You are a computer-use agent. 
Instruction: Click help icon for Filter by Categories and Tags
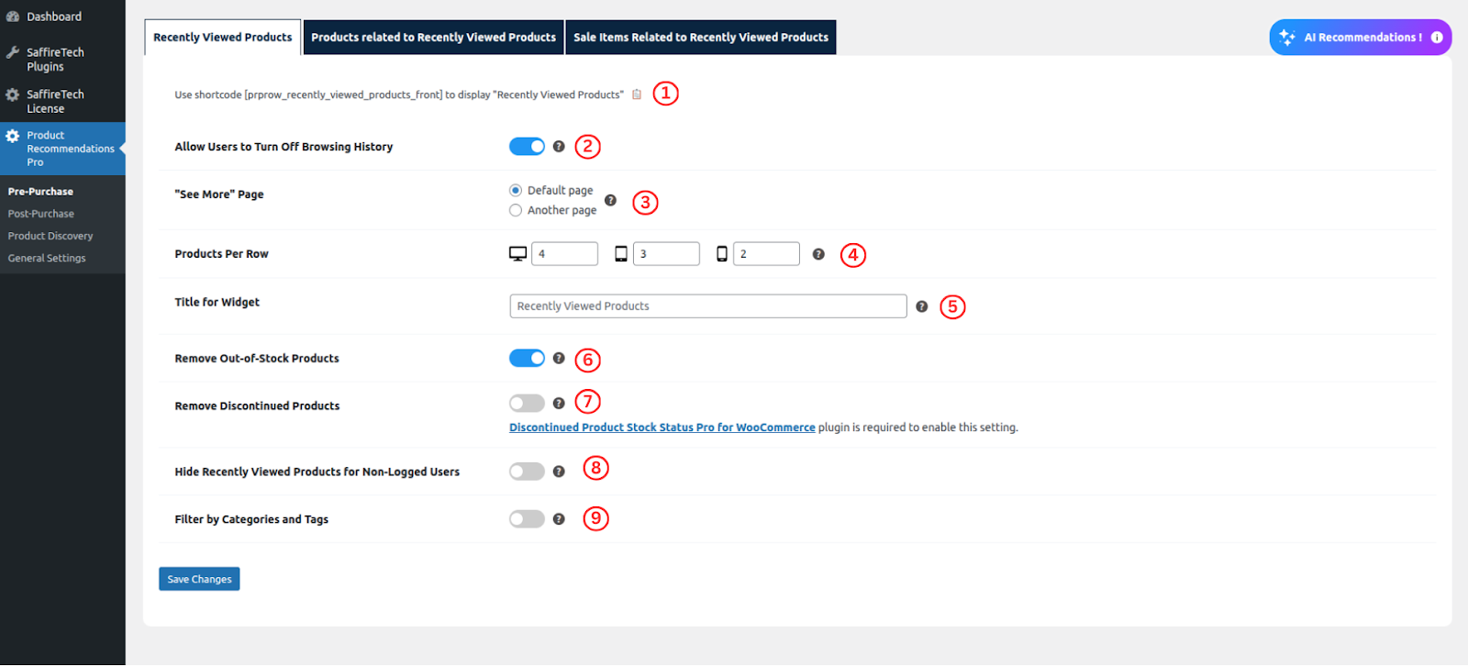click(x=559, y=519)
